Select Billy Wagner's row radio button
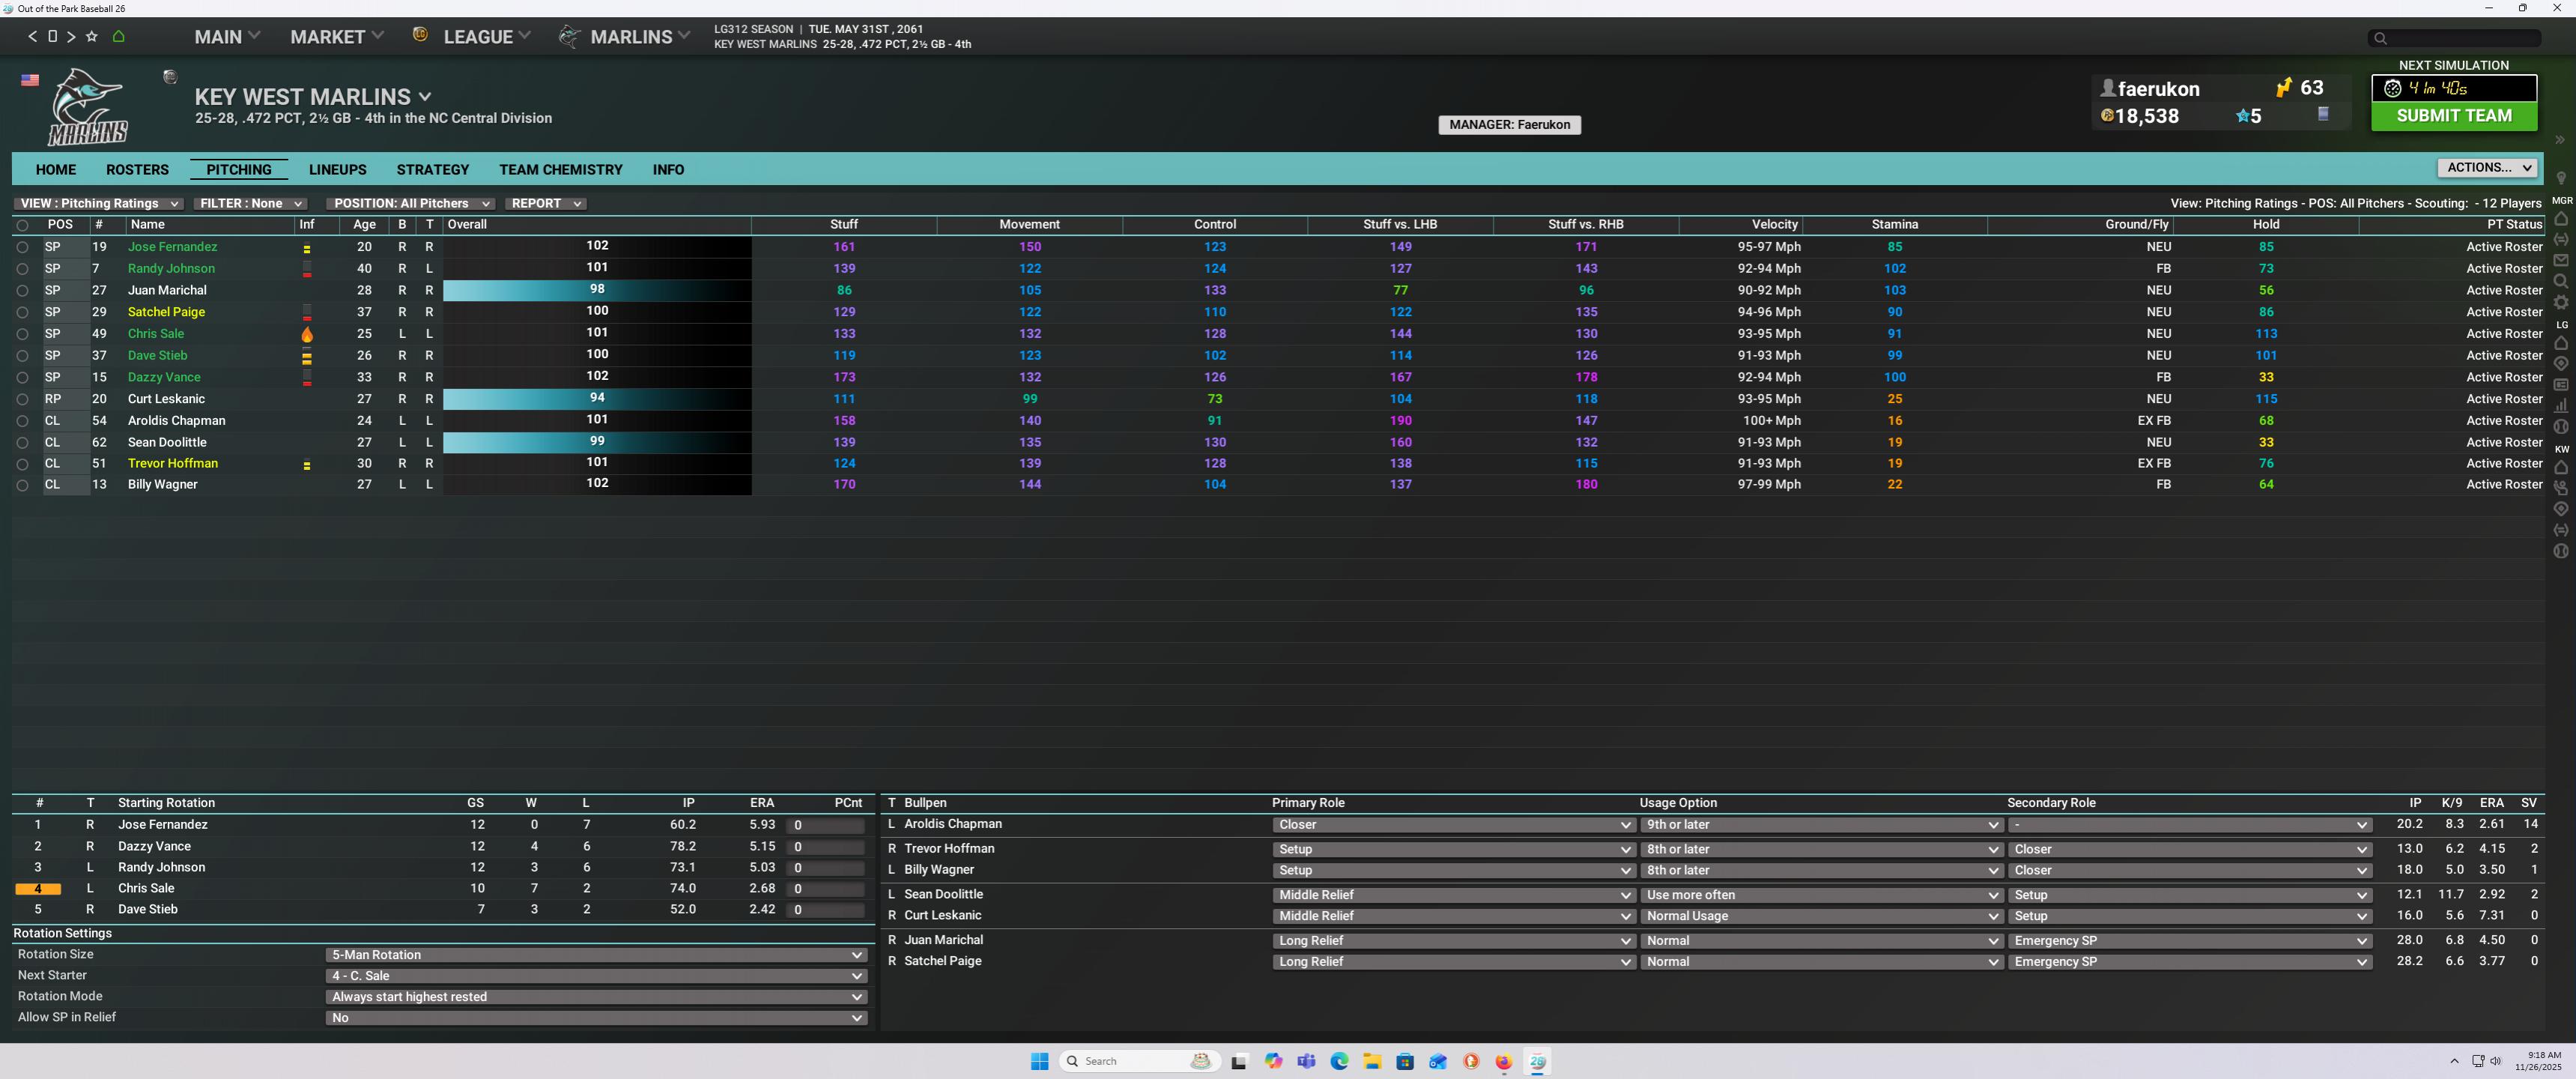Screen dimensions: 2576x1079 click(22, 485)
